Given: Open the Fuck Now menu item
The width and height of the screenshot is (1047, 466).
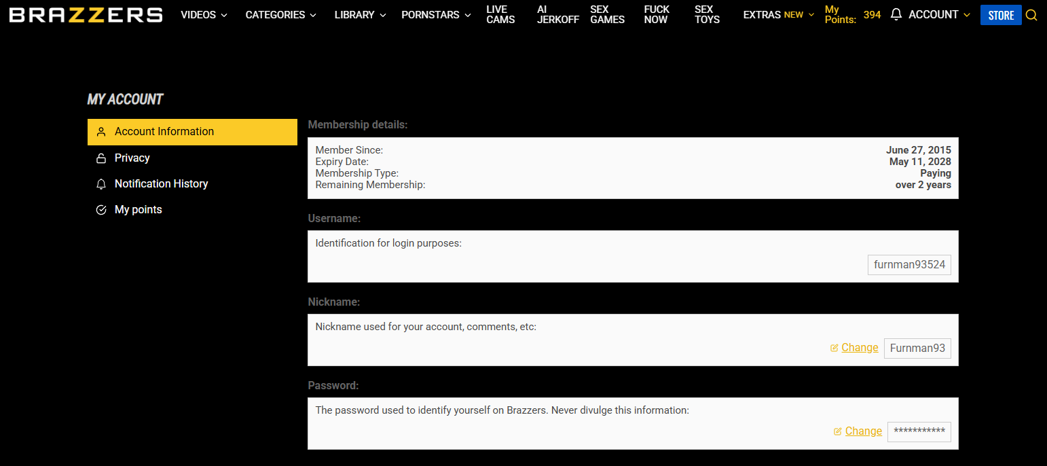Looking at the screenshot, I should pos(657,14).
